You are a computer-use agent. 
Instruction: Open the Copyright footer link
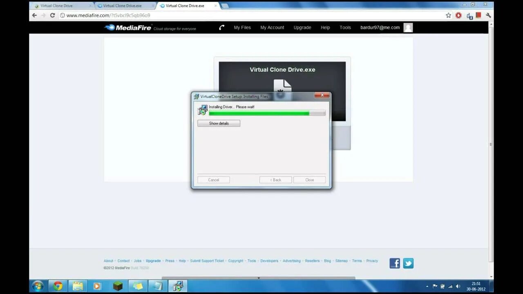tap(235, 261)
